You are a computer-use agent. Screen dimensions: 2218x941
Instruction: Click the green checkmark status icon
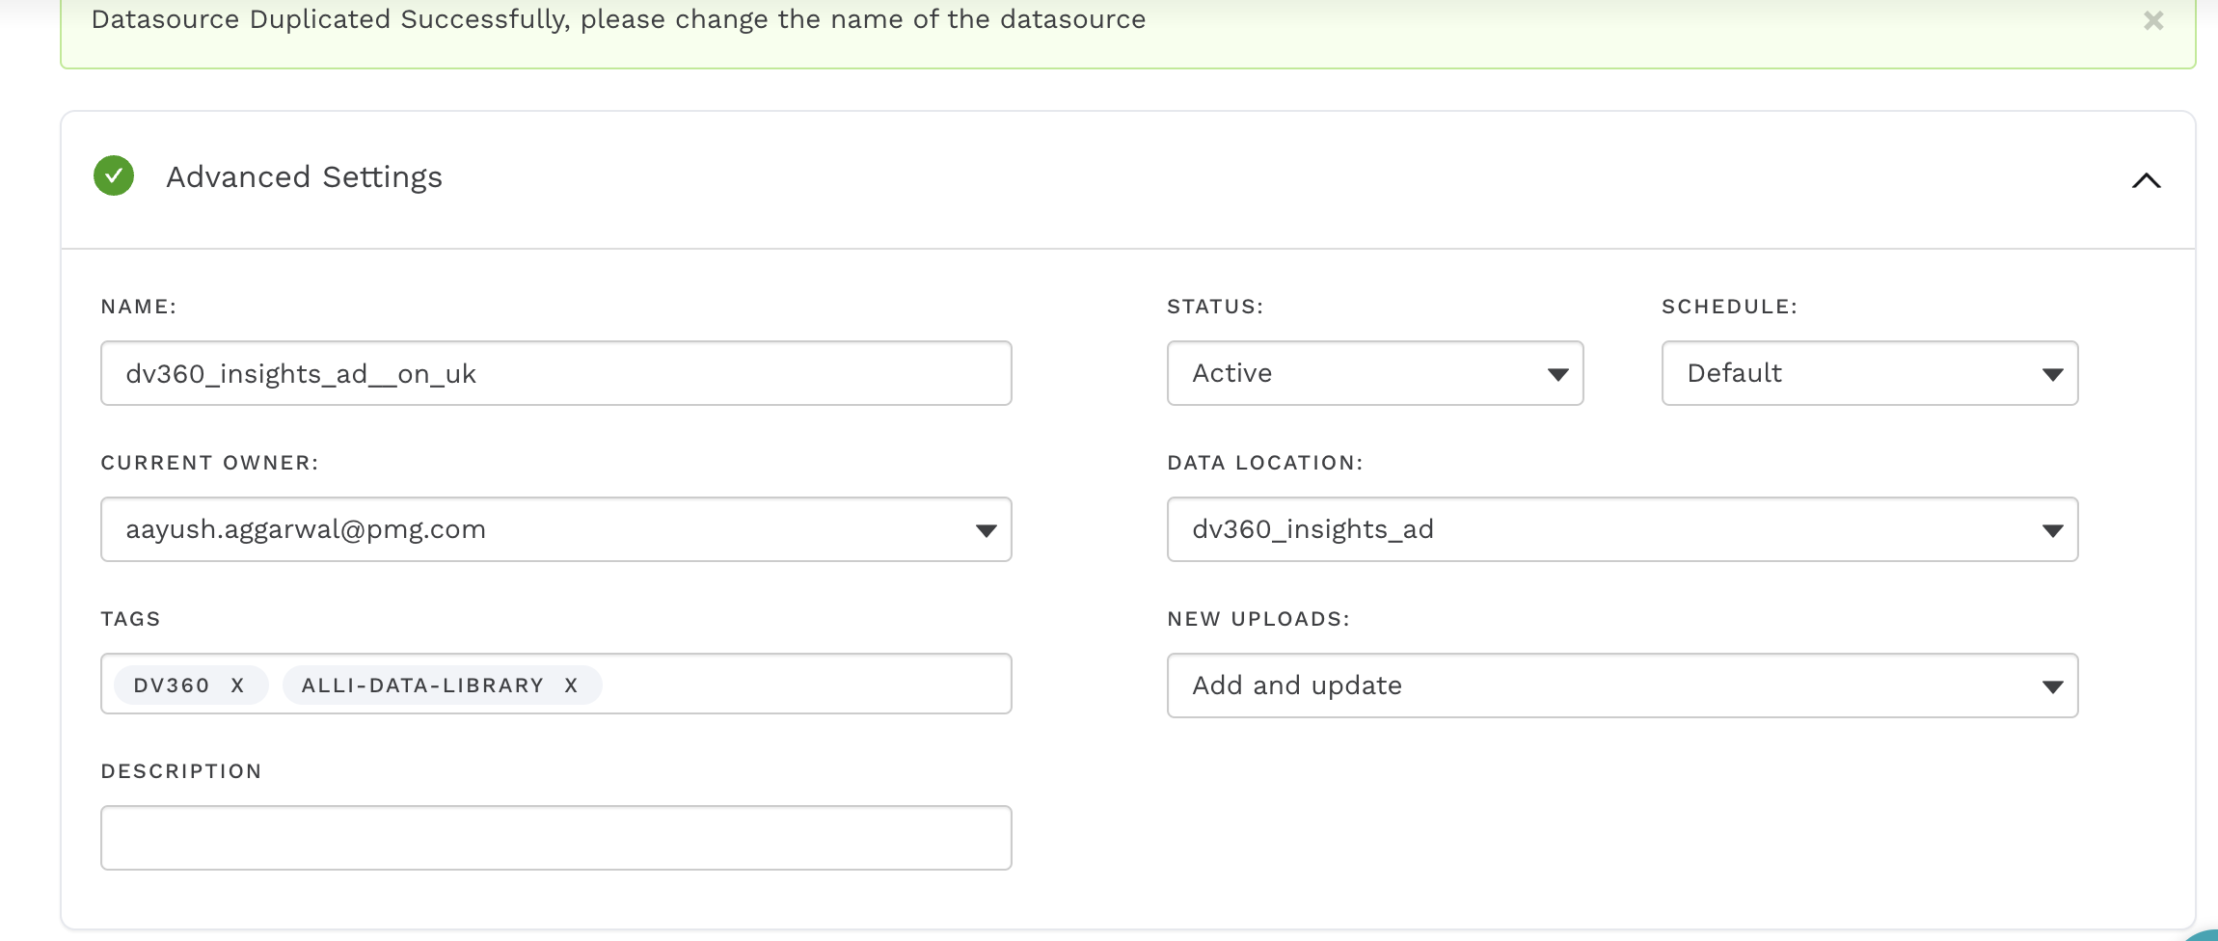[x=114, y=175]
